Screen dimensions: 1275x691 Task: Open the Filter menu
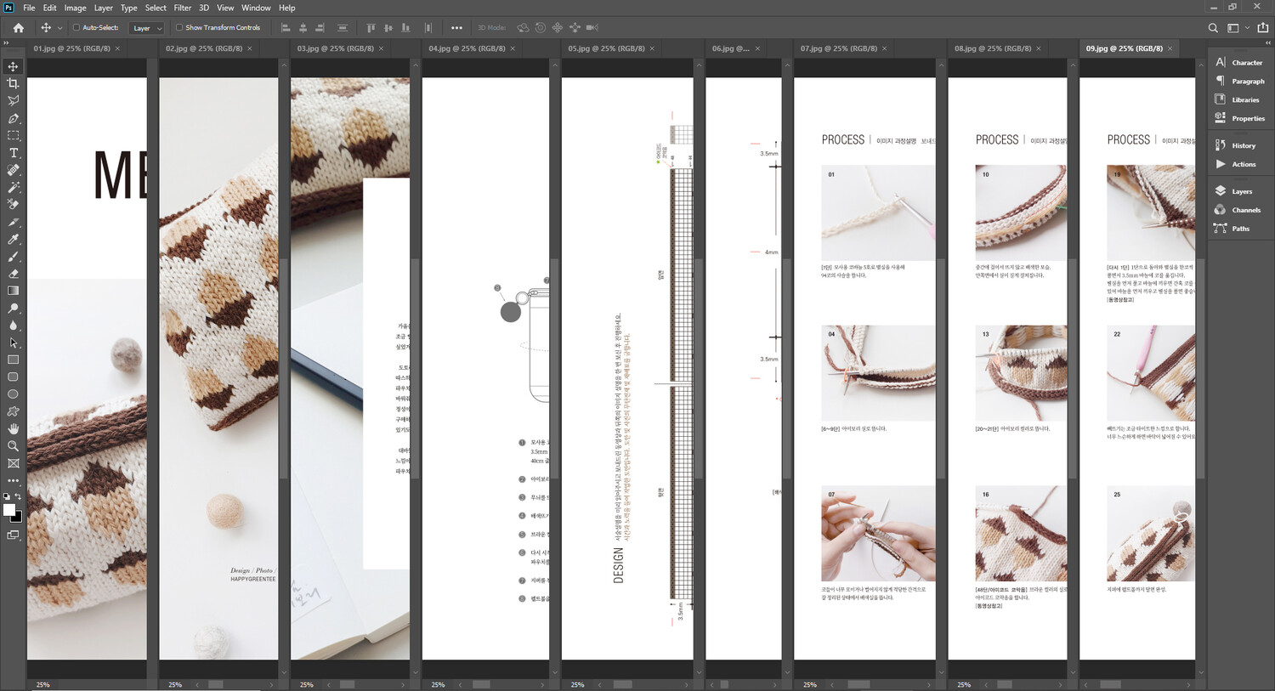[182, 8]
